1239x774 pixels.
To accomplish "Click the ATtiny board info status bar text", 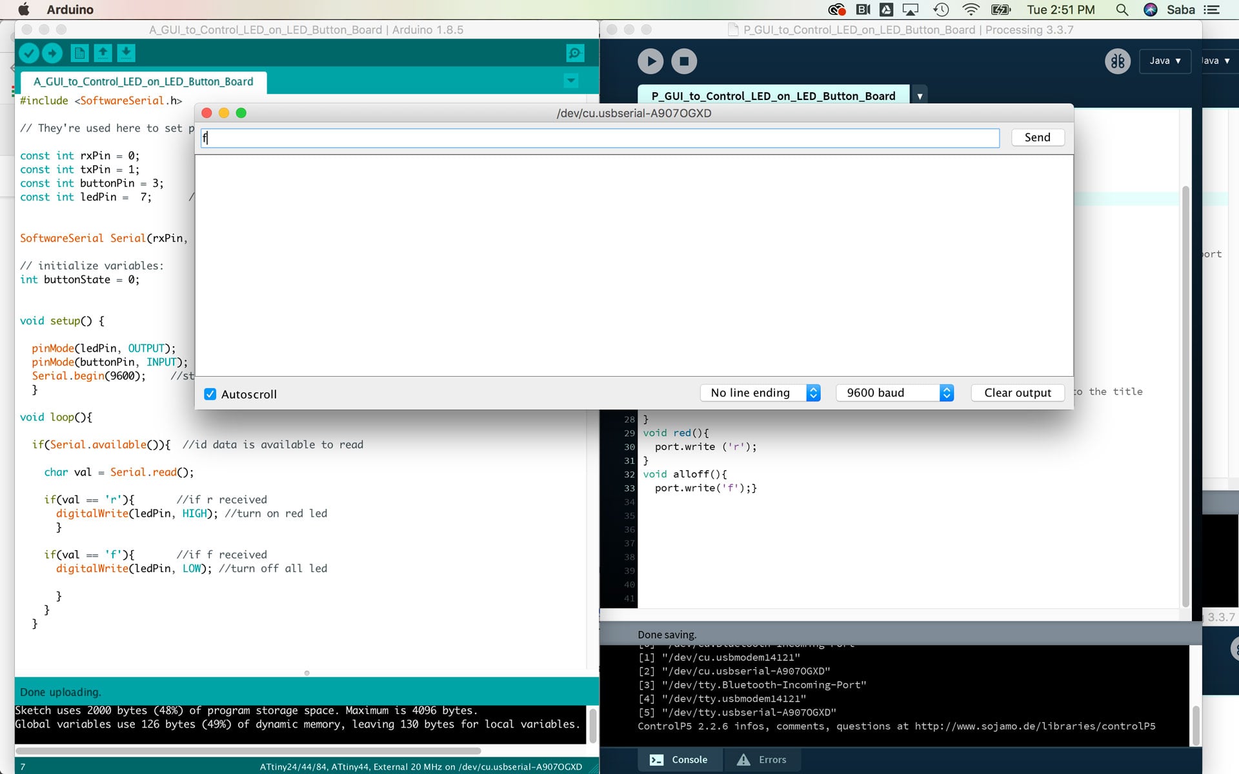I will (421, 767).
